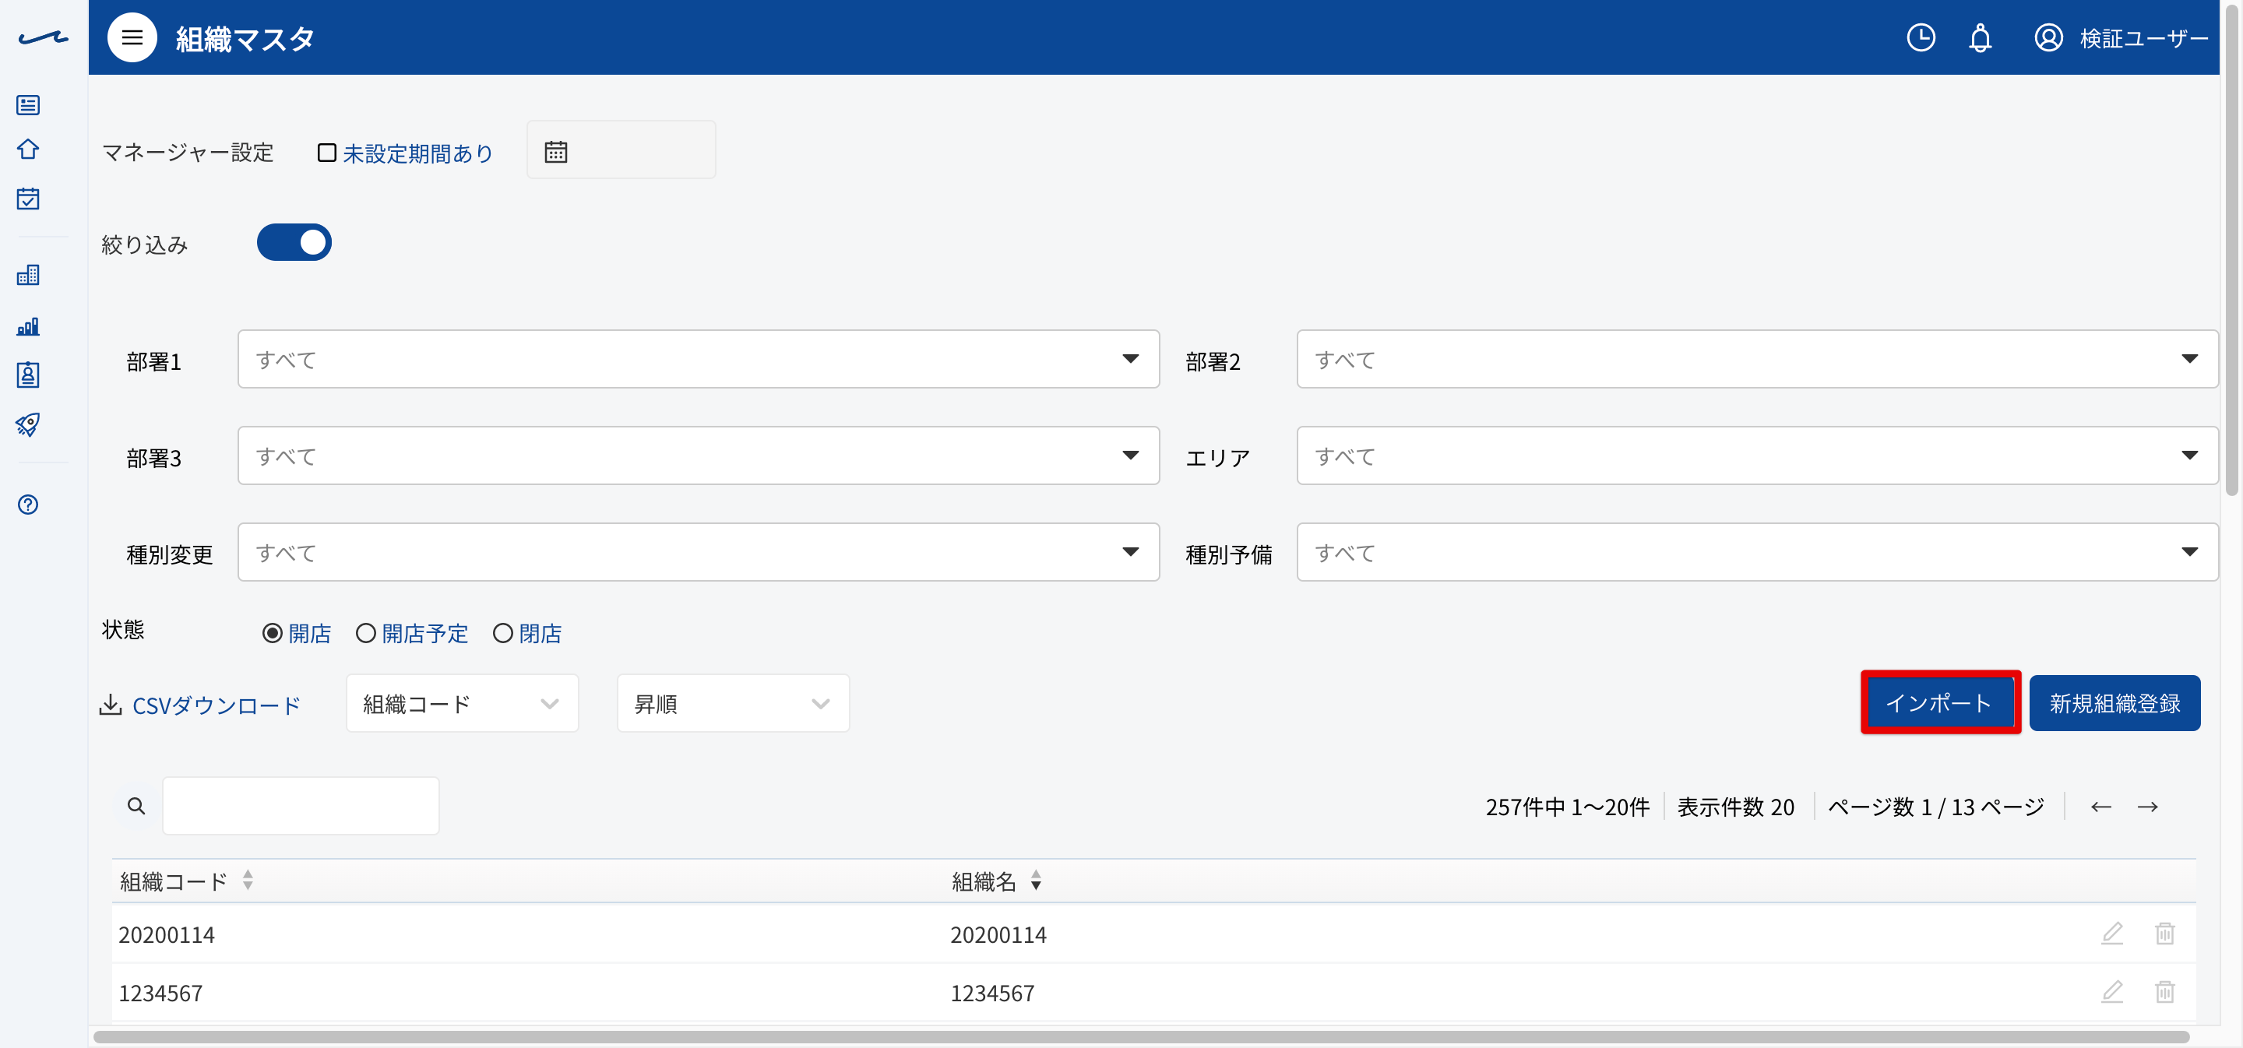Open the hamburger menu button
Viewport: 2243px width, 1048px height.
click(132, 37)
